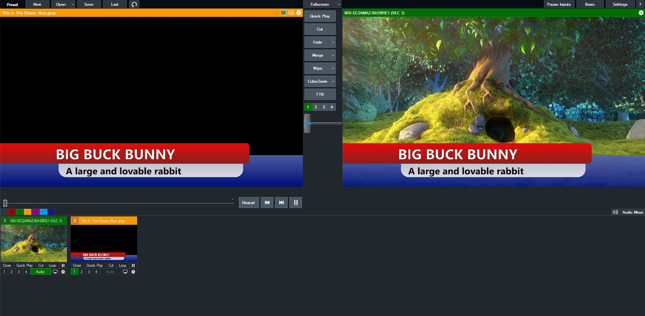Open the gear settings on Title 0 input

133,272
